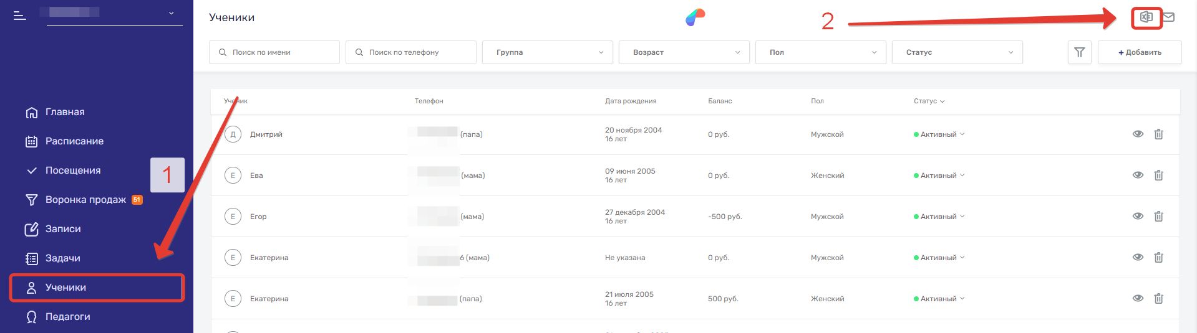The height and width of the screenshot is (333, 1197).
Task: Click the Не указана birthdate cell
Action: pos(625,258)
